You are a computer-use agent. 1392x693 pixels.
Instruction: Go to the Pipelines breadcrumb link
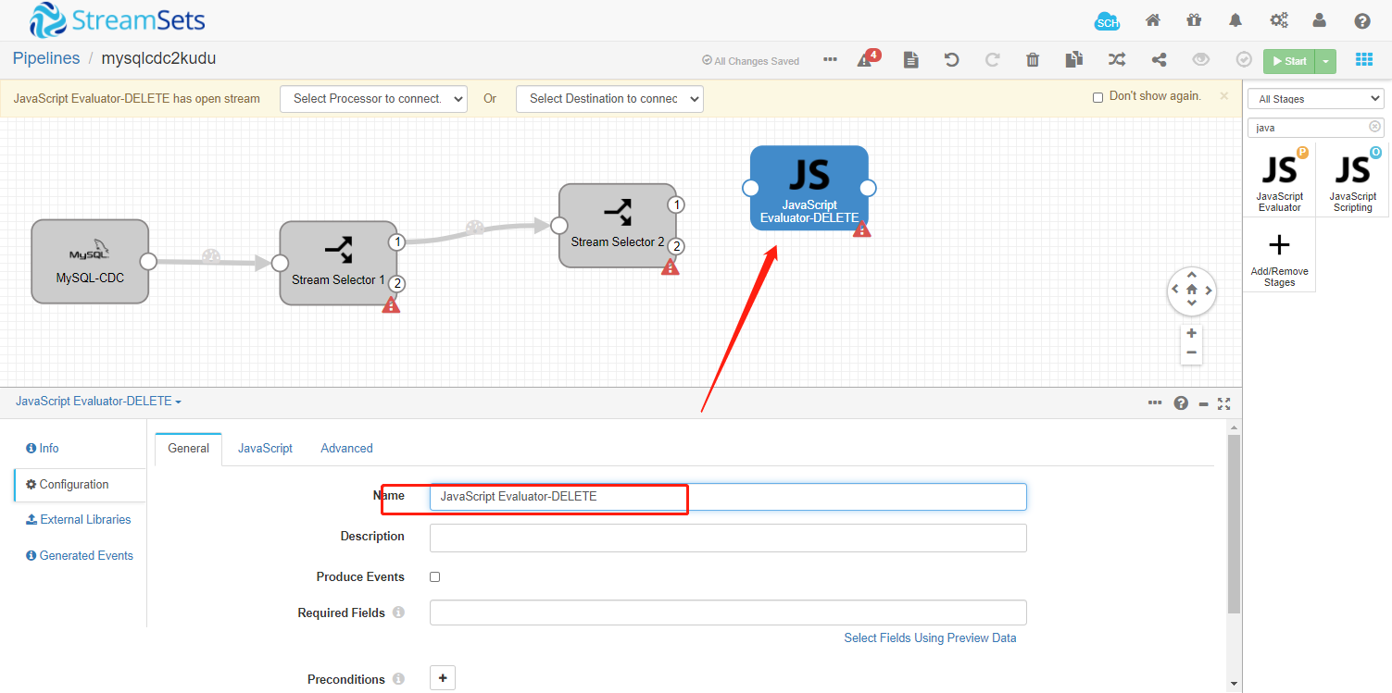[x=46, y=58]
